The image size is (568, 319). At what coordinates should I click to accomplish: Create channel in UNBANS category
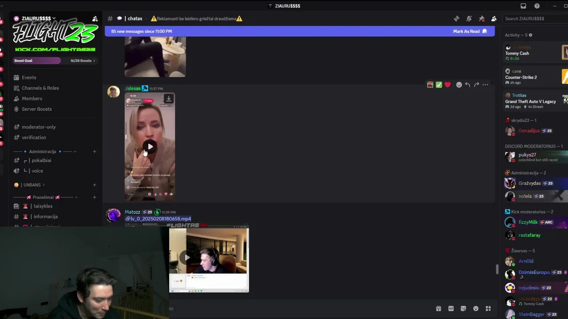(x=95, y=185)
